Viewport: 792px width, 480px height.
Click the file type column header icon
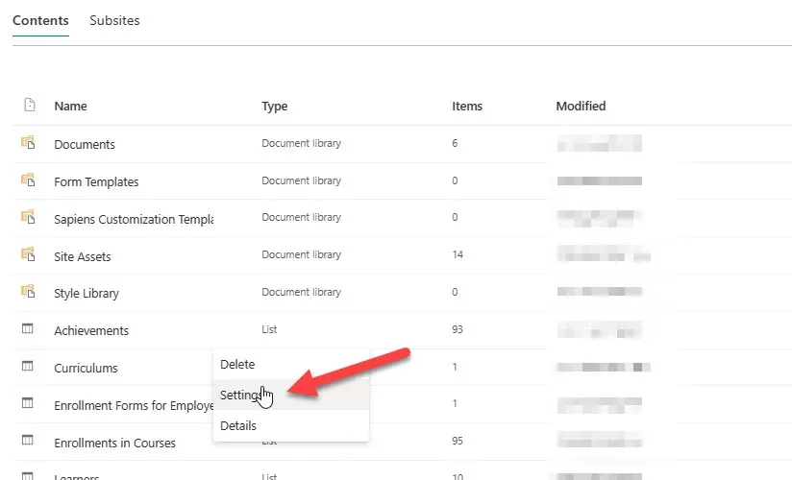click(29, 106)
